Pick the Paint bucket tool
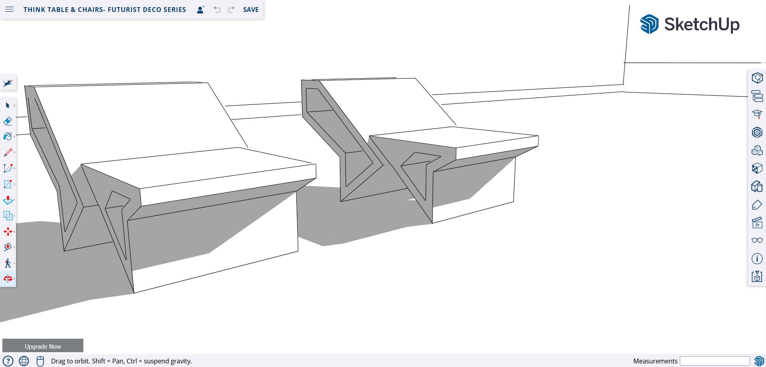The width and height of the screenshot is (766, 367). 8,137
